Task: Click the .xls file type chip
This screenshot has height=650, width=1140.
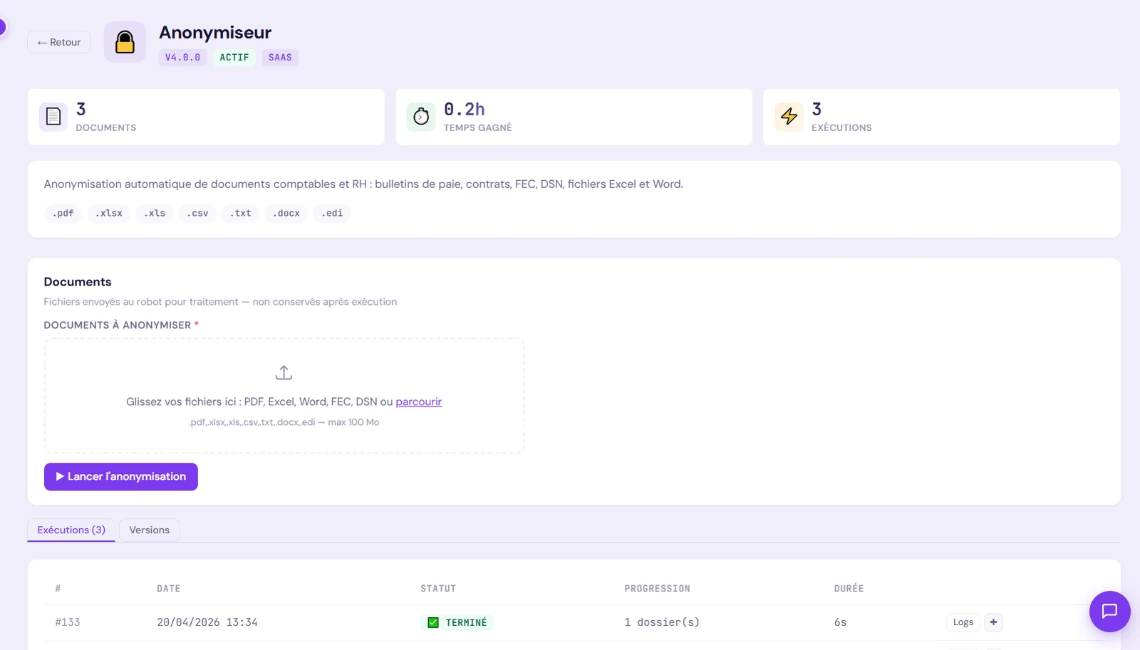Action: point(155,213)
